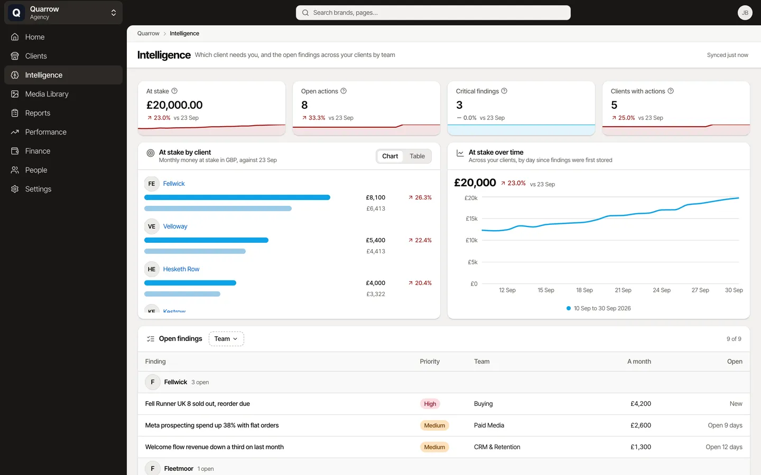Click the Home icon in sidebar

(15, 37)
